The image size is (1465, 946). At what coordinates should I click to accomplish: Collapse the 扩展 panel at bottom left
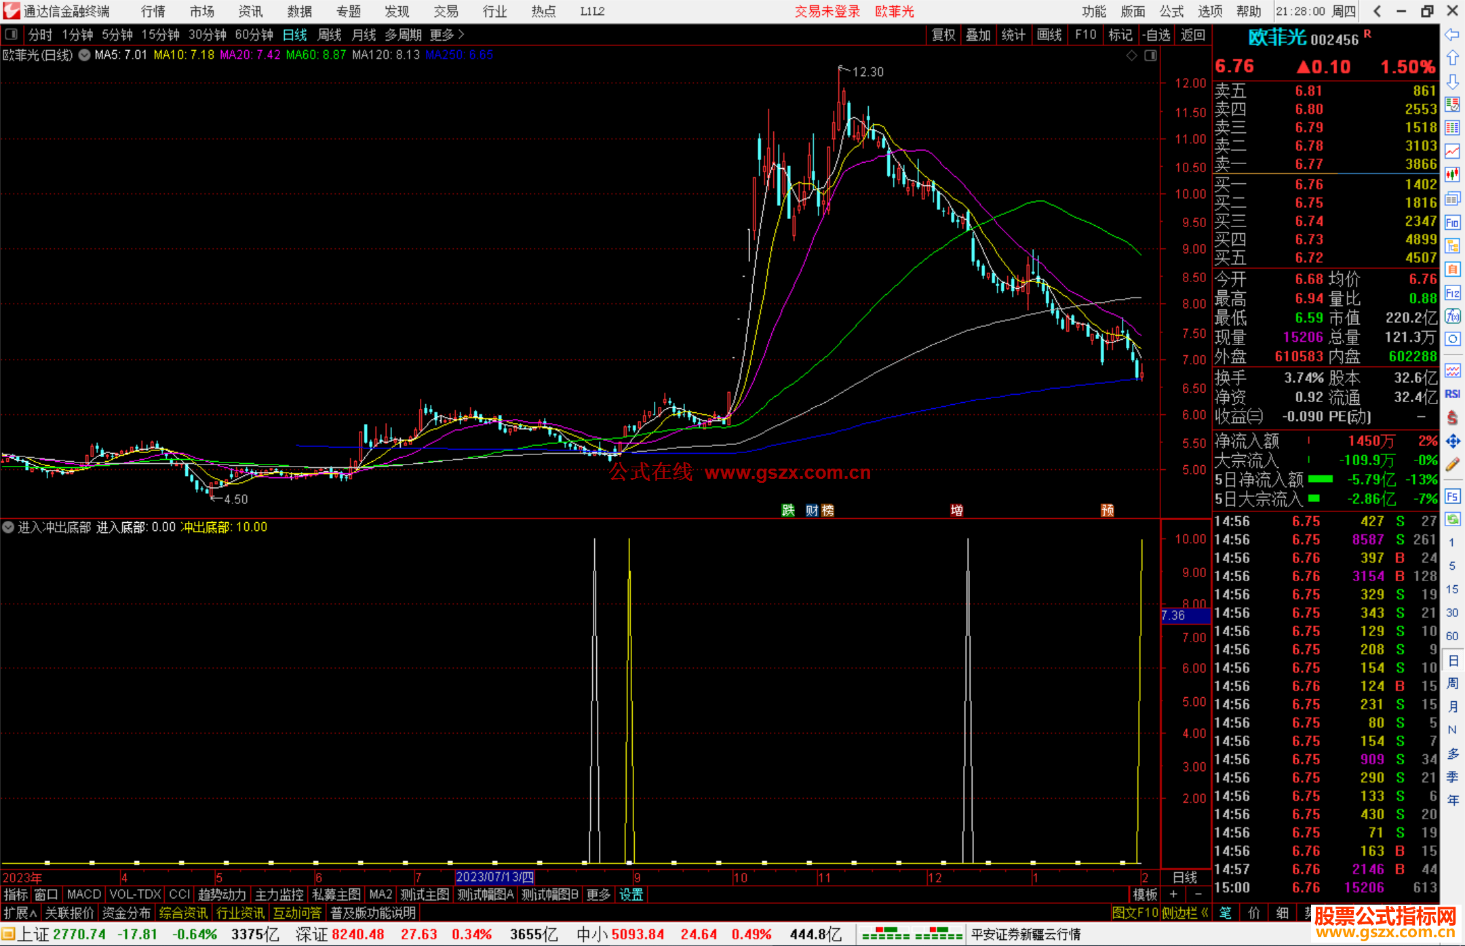pos(20,913)
